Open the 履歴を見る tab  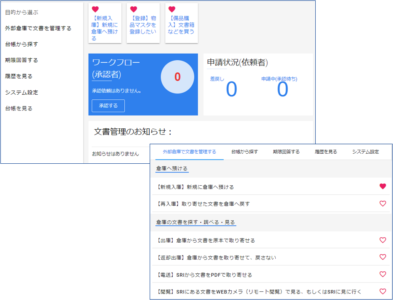point(326,152)
